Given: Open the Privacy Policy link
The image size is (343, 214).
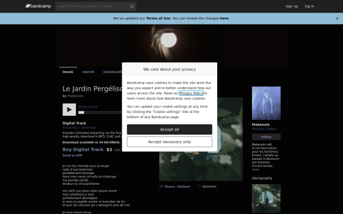Looking at the screenshot, I should pyautogui.click(x=191, y=93).
